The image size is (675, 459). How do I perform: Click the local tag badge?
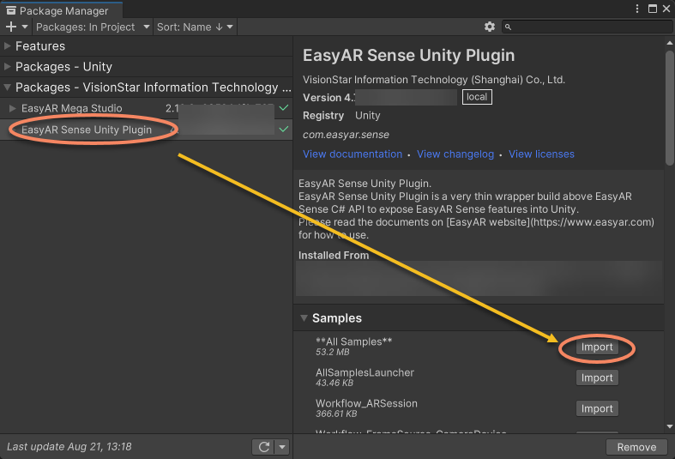click(477, 97)
